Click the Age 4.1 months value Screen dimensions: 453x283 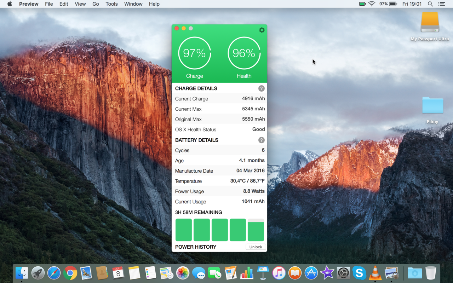point(252,160)
